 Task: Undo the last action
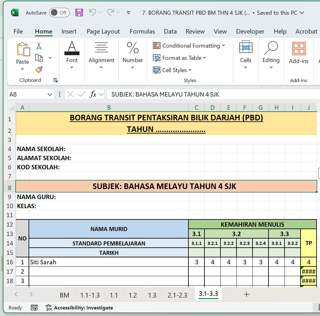click(x=92, y=13)
